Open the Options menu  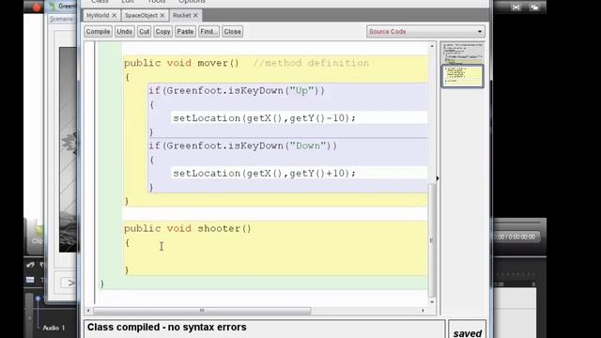point(192,2)
